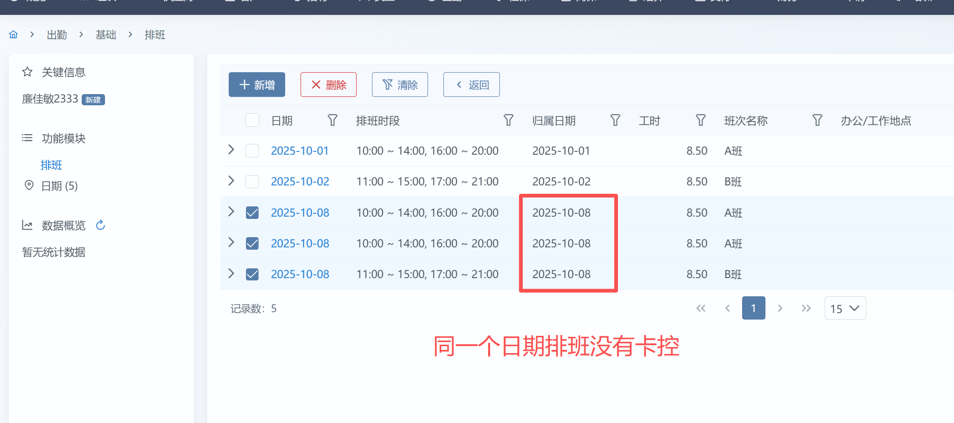Image resolution: width=954 pixels, height=423 pixels.
Task: Click the red 删除 button
Action: coord(328,85)
